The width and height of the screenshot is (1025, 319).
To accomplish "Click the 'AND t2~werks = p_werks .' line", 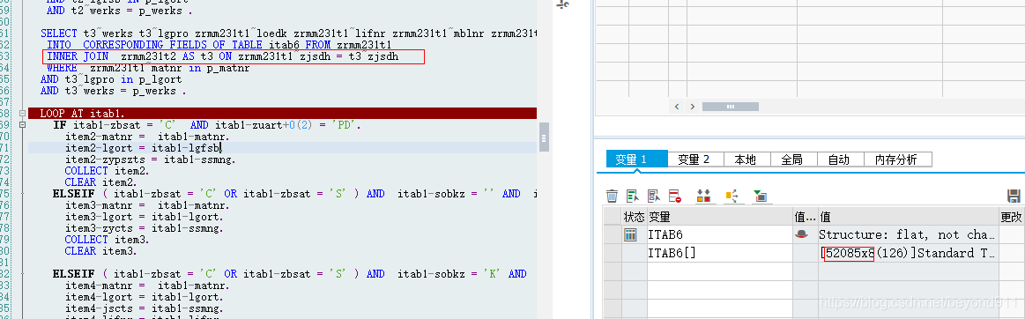I will (x=120, y=11).
